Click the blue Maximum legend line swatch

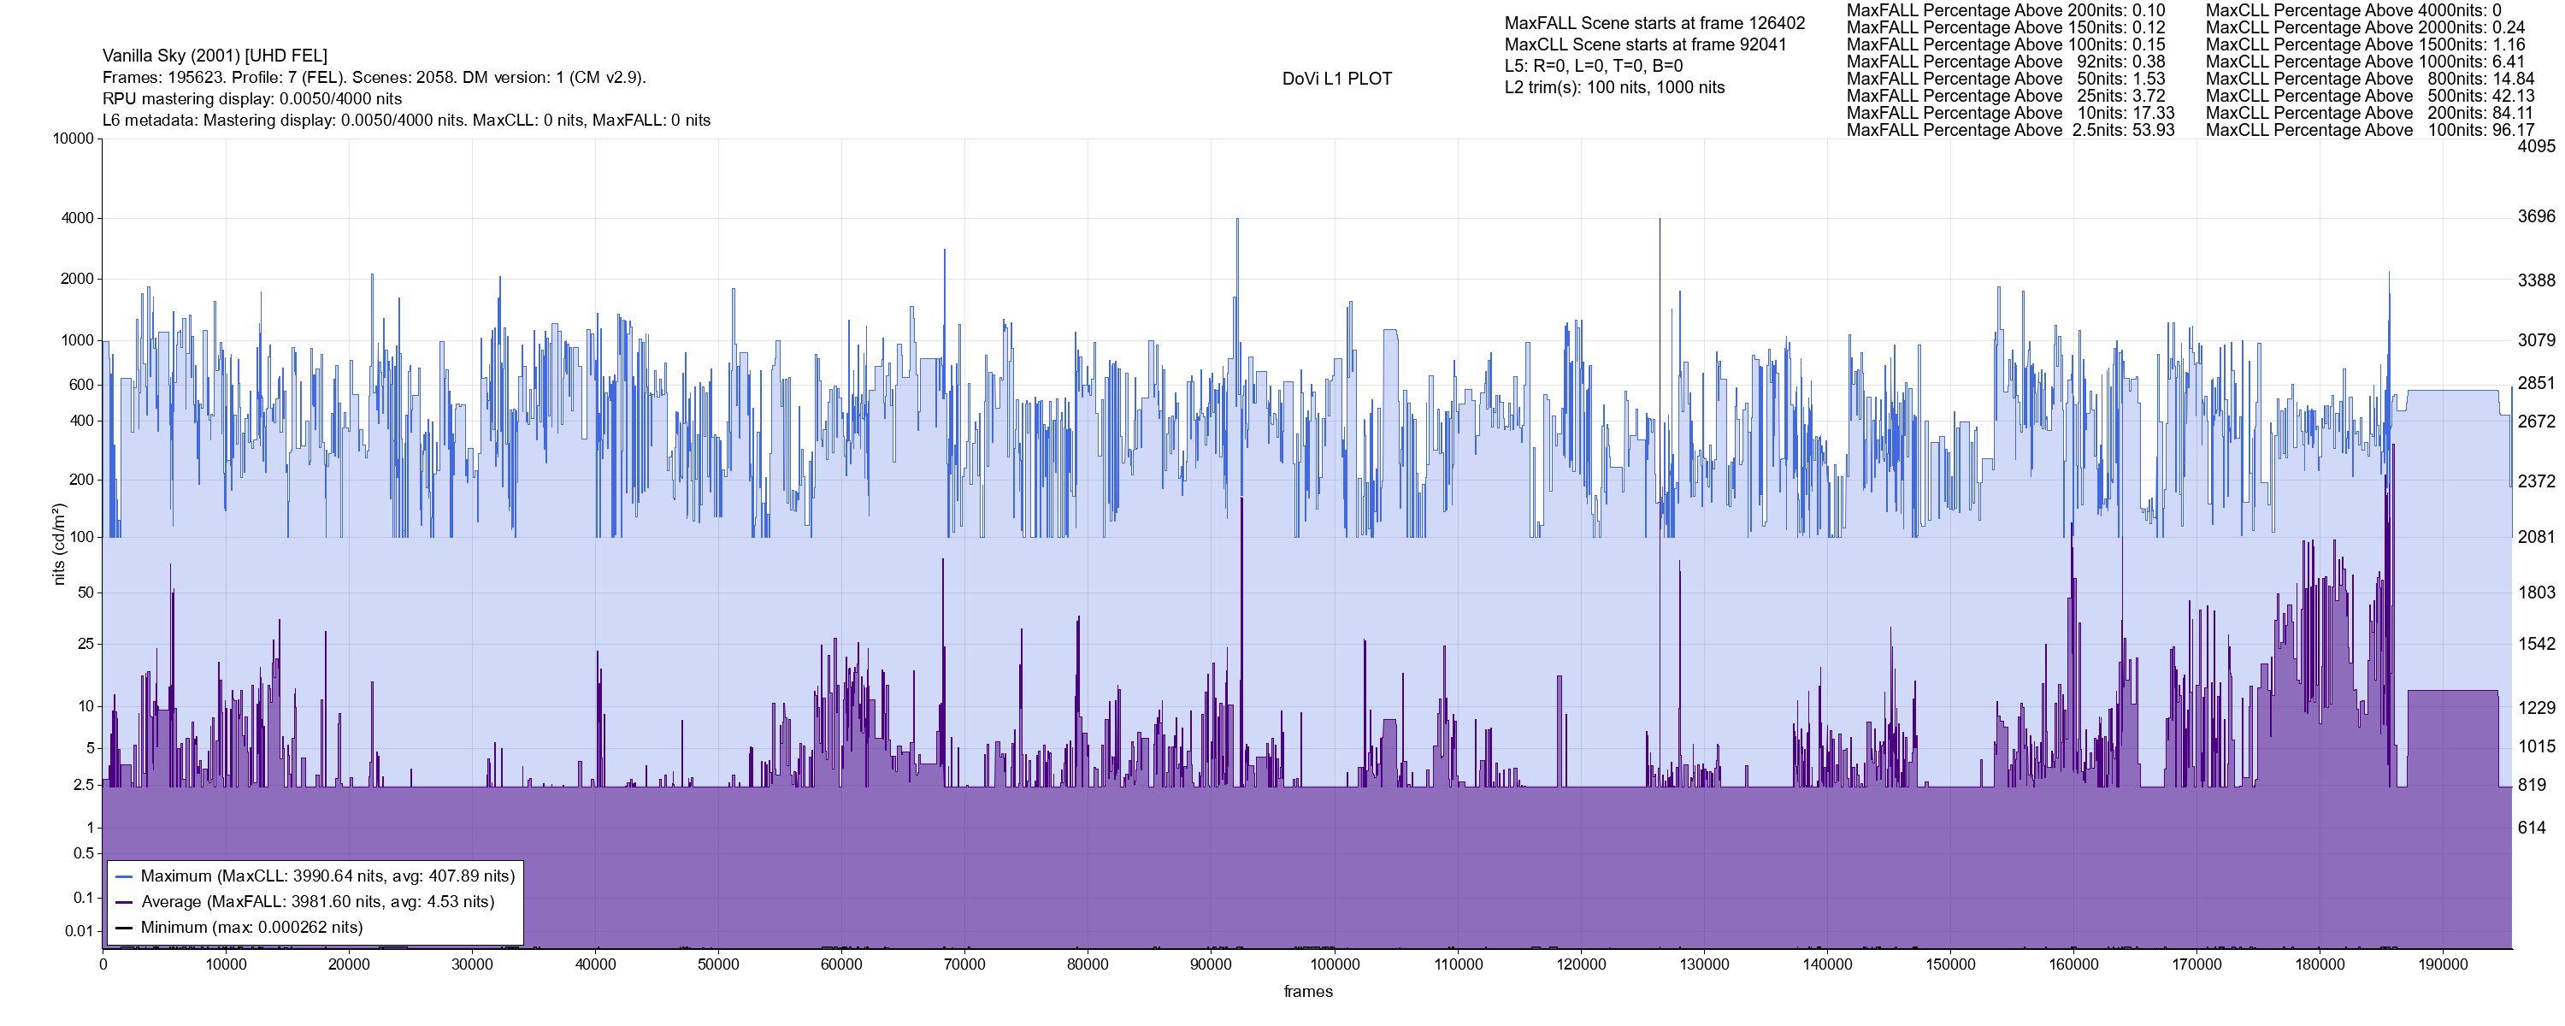click(125, 876)
